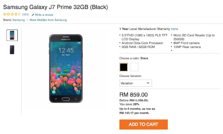Screen dimensions: 223x134
Task: Click the second rating star
Action: (8, 14)
